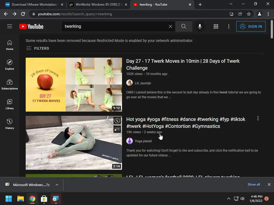
Task: Open tab search chevron in title bar
Action: (x=231, y=4)
